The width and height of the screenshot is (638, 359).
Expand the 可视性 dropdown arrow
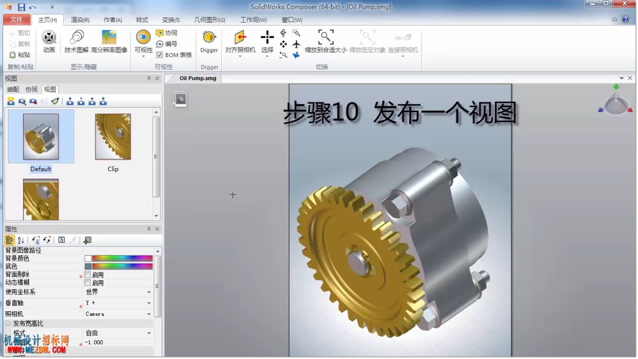pos(143,56)
